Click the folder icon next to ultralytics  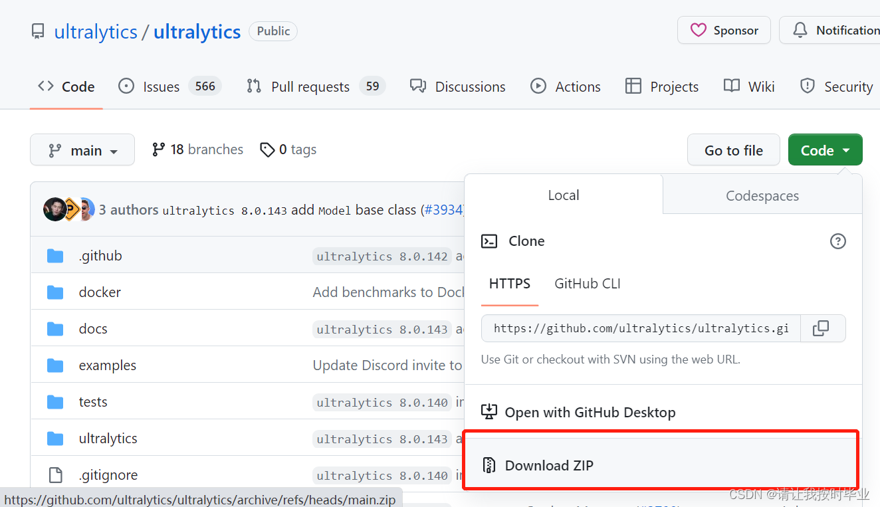[x=55, y=439]
